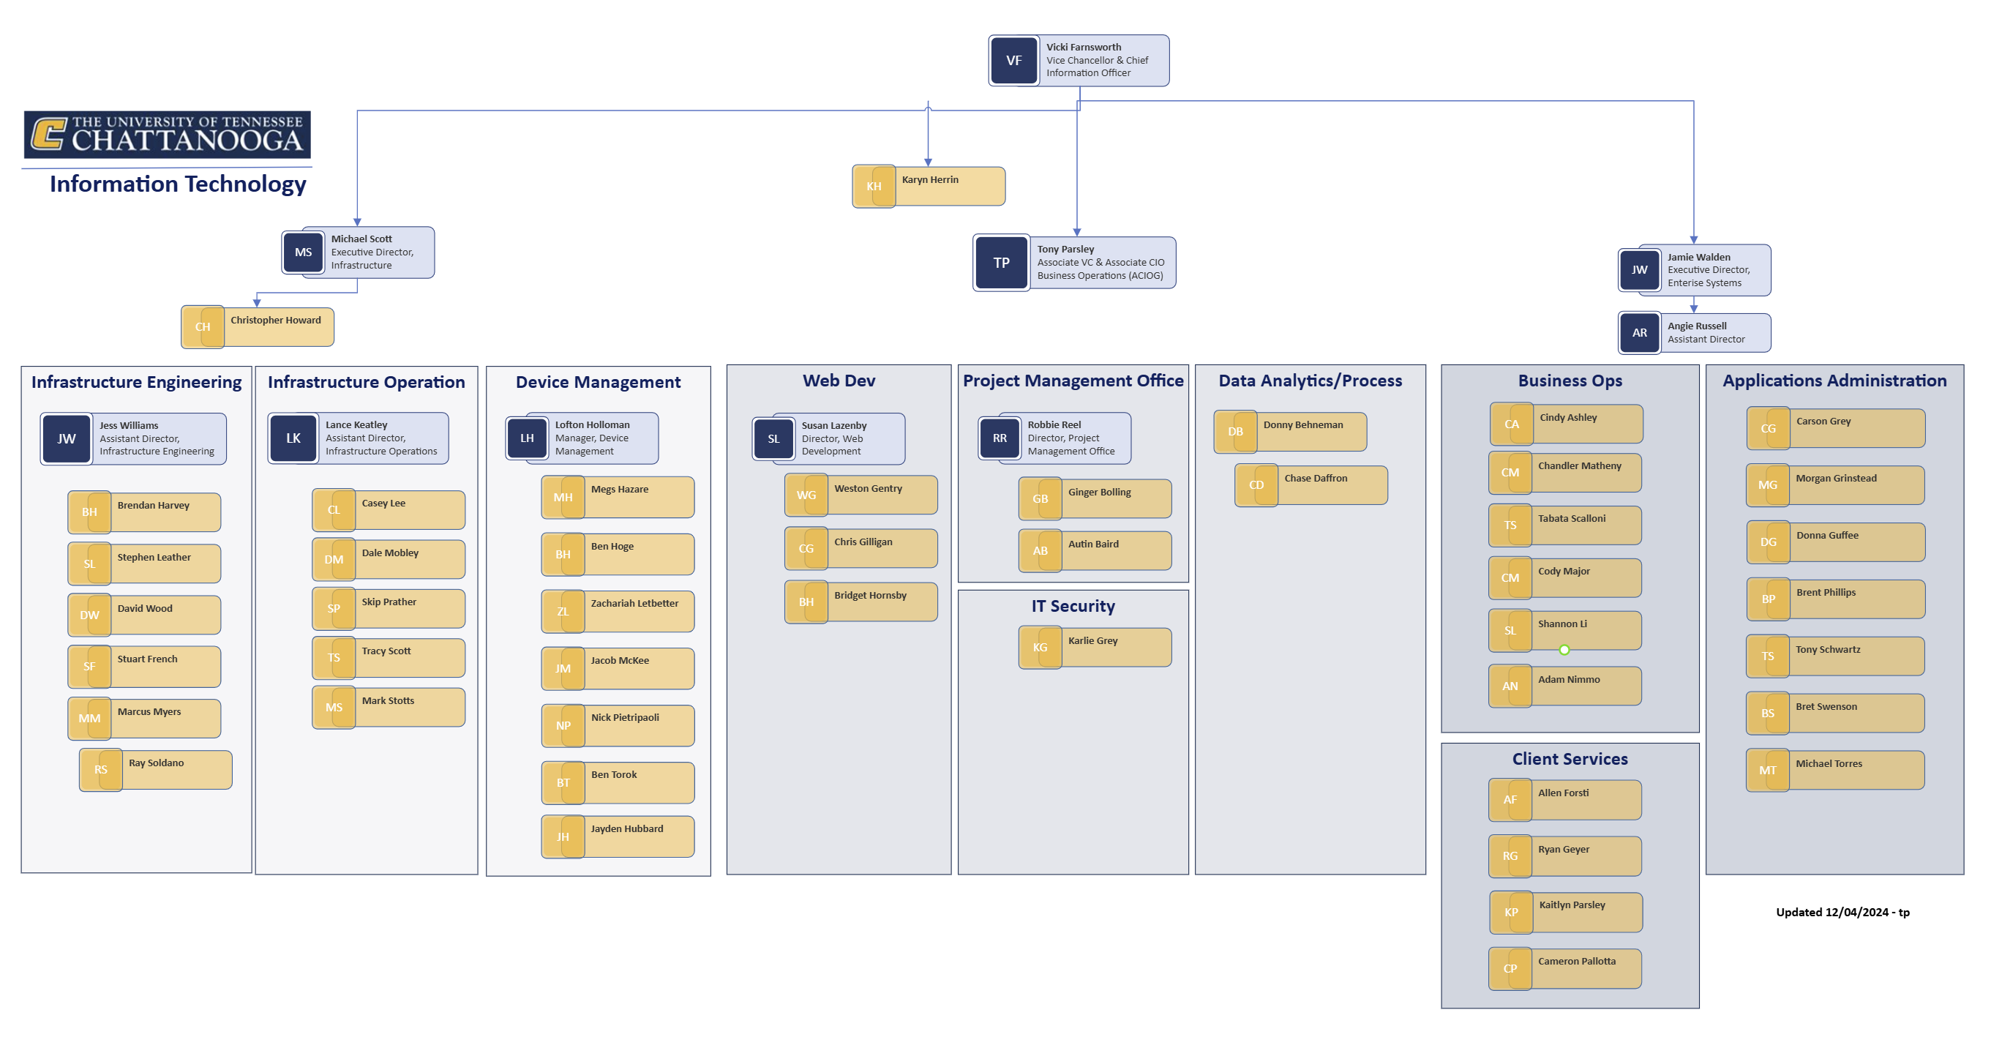Click the University of Tennessee Chattanooga logo
This screenshot has width=1991, height=1037.
(x=167, y=135)
